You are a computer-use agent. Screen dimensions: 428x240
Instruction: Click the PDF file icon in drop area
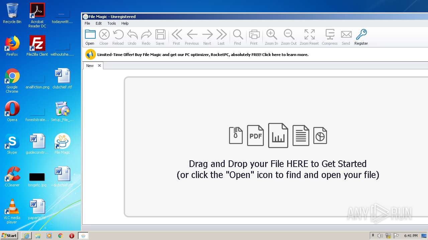[255, 135]
